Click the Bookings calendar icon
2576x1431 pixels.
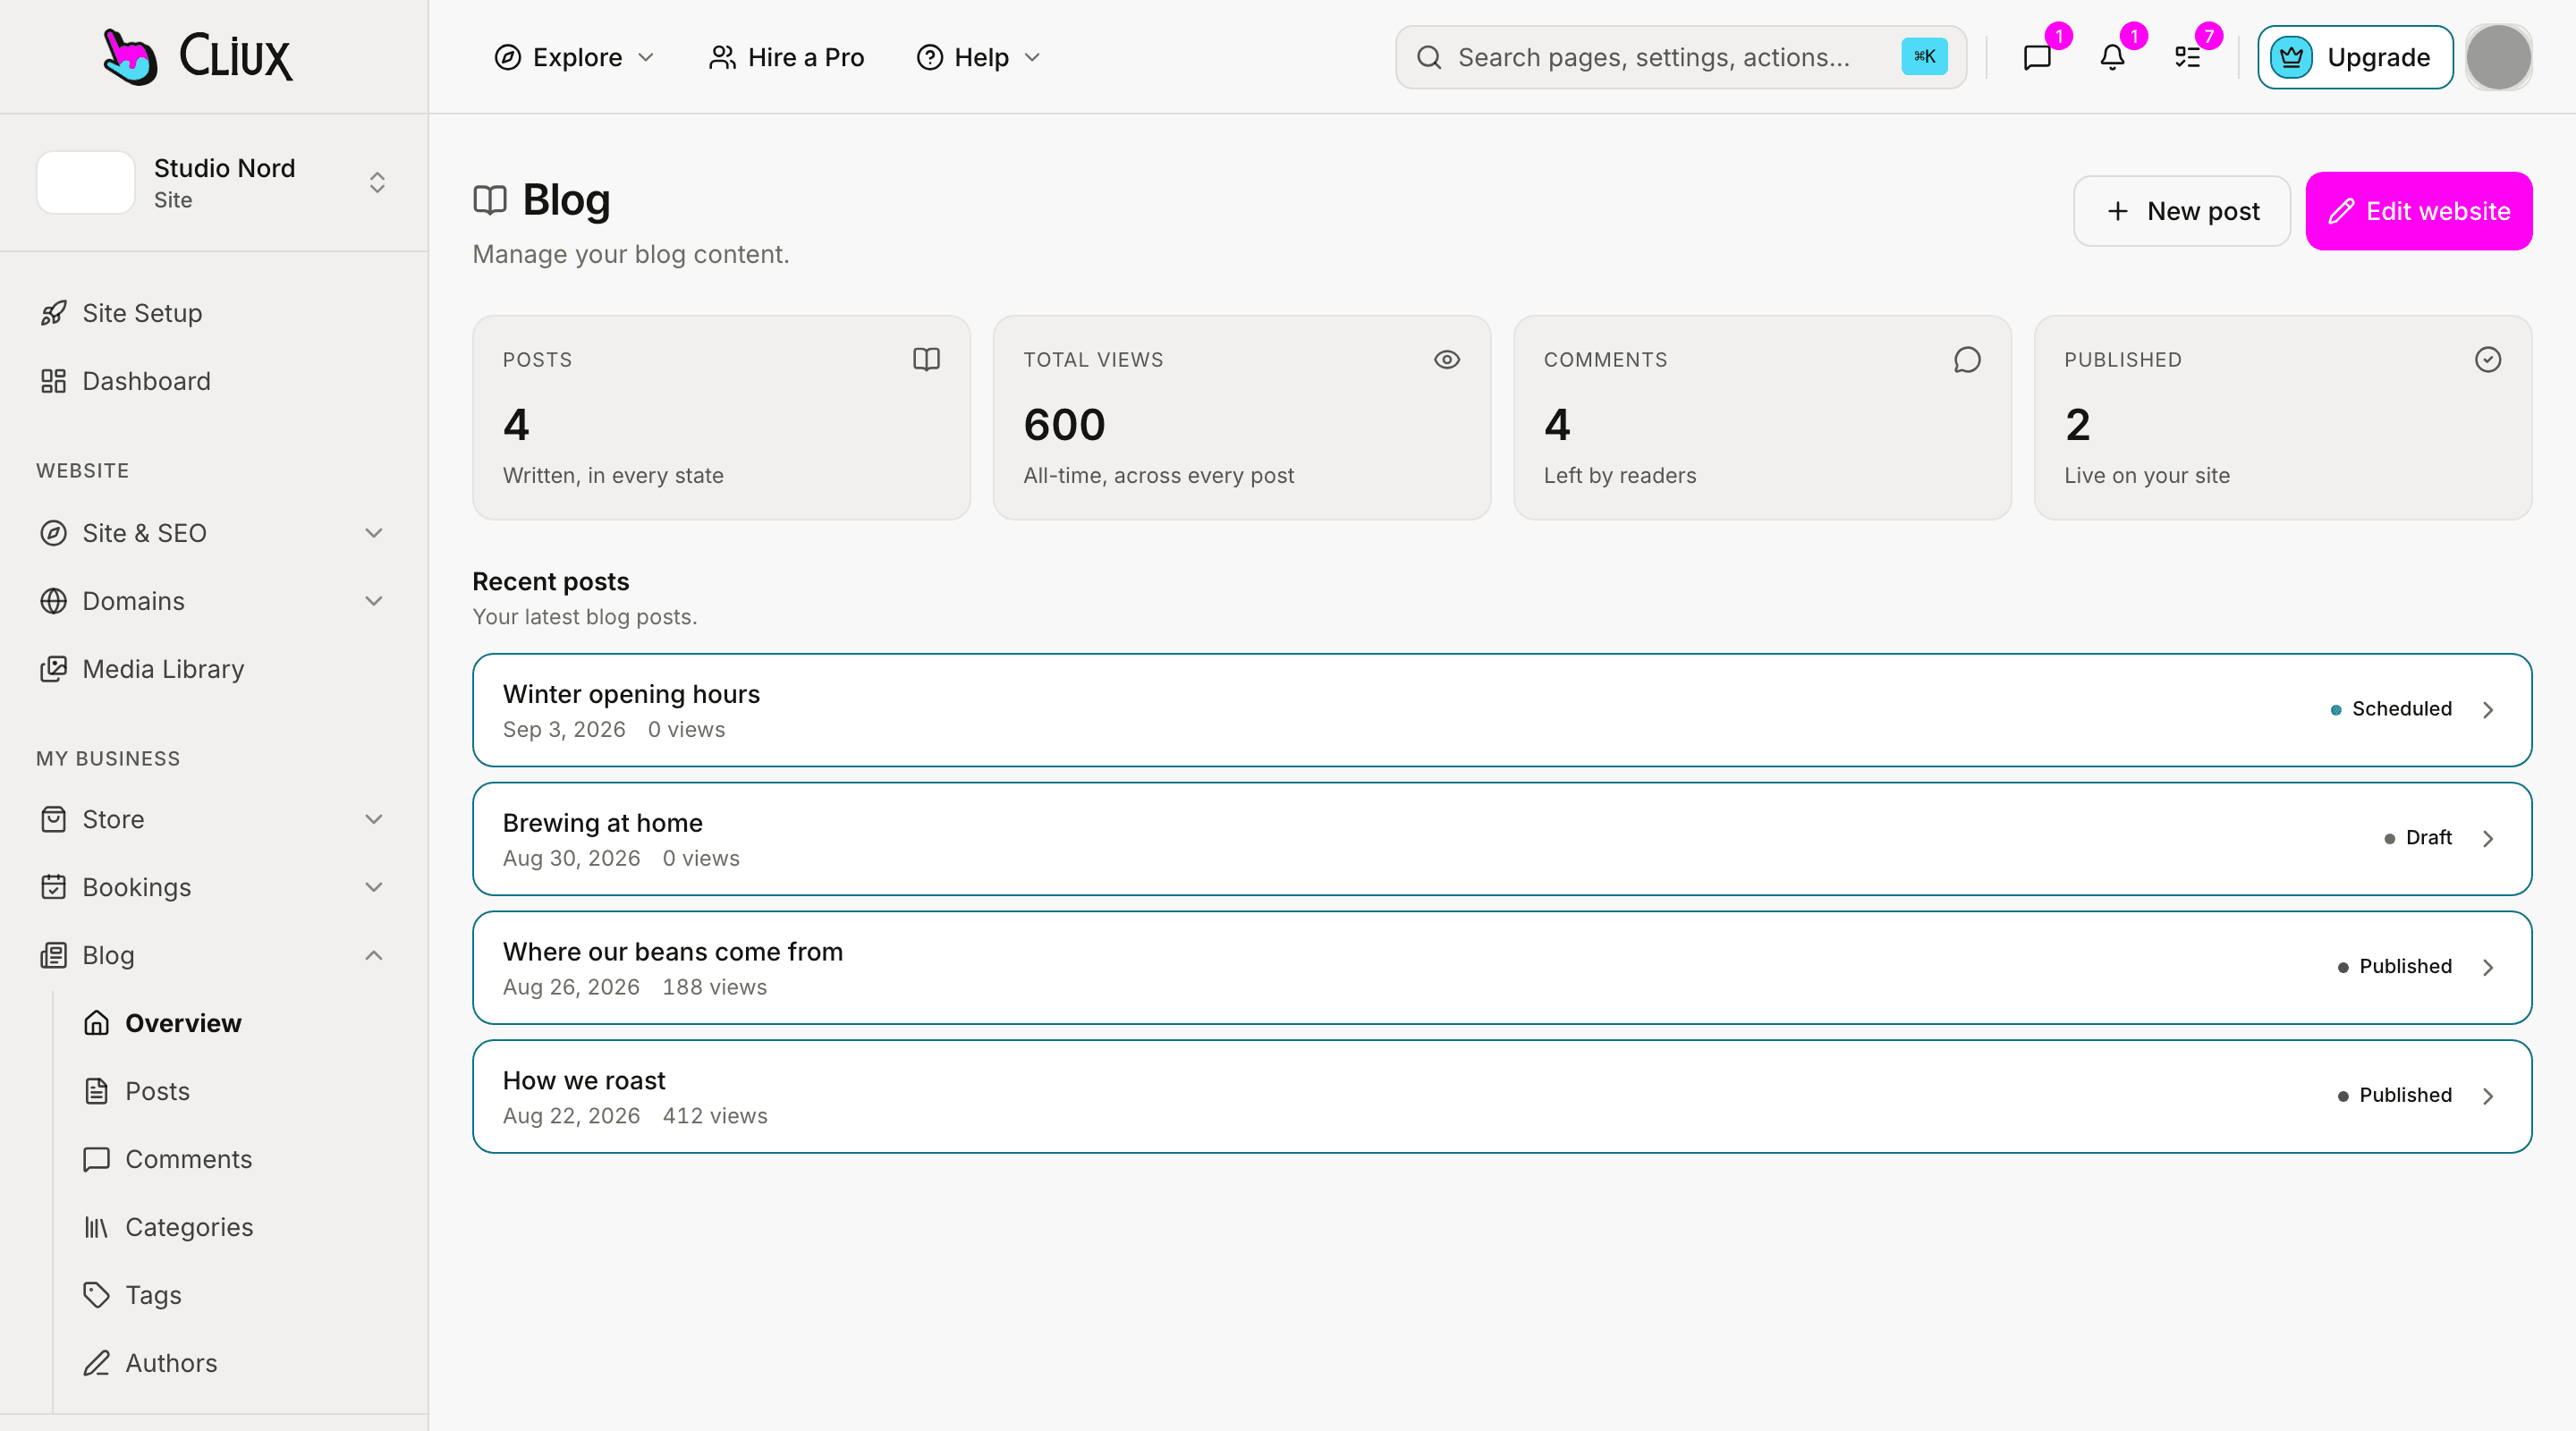54,887
